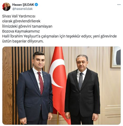Viewport: 123px width, 126px height.
Task: Click the framed portrait on the wall
Action: pos(116,57)
